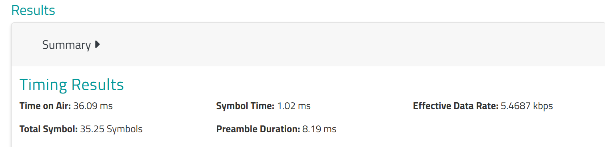Select the Effective Data Rate label

455,106
